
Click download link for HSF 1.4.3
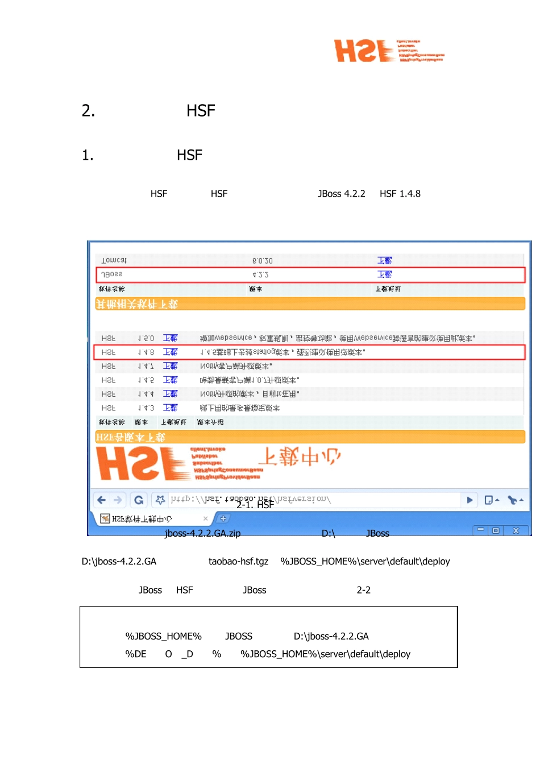pyautogui.click(x=171, y=408)
